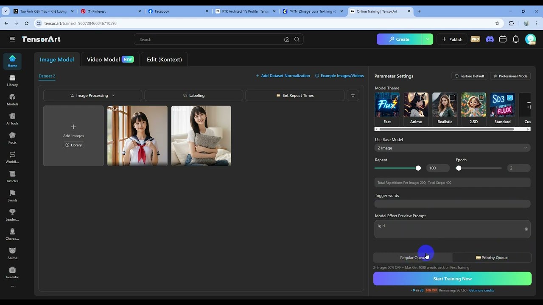
Task: Click the Repeat slider handle
Action: click(x=418, y=168)
